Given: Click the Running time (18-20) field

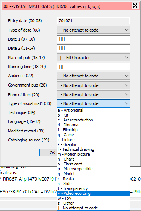Looking at the screenshot, I should coord(93,67).
